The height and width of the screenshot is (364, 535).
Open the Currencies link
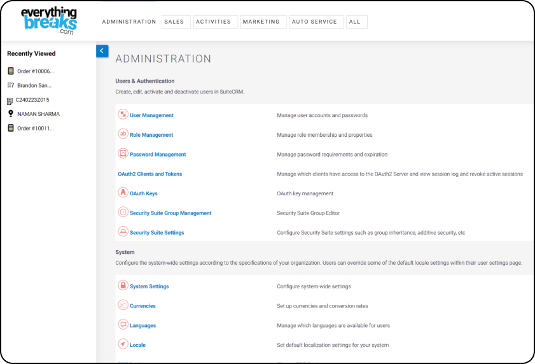pyautogui.click(x=142, y=306)
